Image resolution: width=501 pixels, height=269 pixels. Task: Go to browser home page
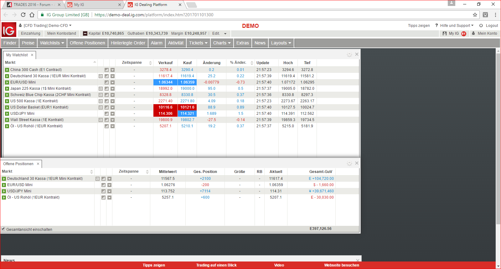point(32,15)
